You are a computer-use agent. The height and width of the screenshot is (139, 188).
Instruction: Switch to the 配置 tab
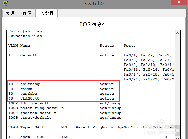(27, 13)
